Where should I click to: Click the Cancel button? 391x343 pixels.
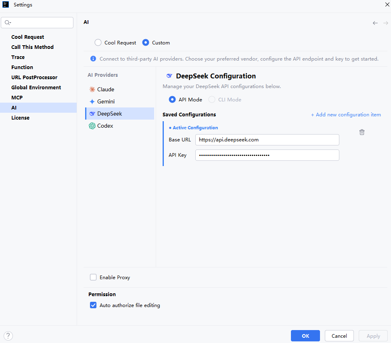(x=339, y=336)
